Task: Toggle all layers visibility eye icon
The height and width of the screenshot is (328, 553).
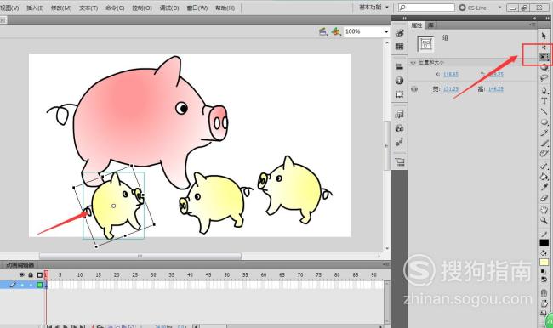Action: coord(22,274)
